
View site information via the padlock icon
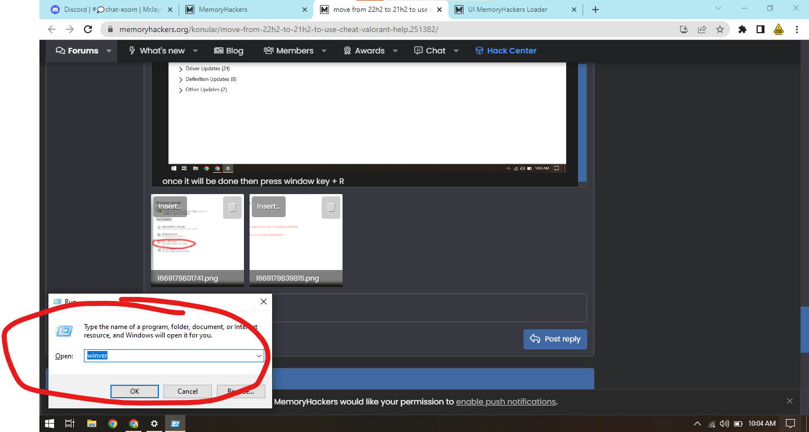(x=111, y=29)
